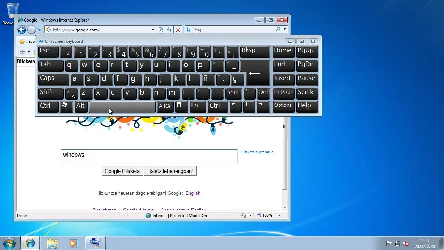This screenshot has width=444, height=250.
Task: Click the PrtScn key
Action: coord(283,93)
